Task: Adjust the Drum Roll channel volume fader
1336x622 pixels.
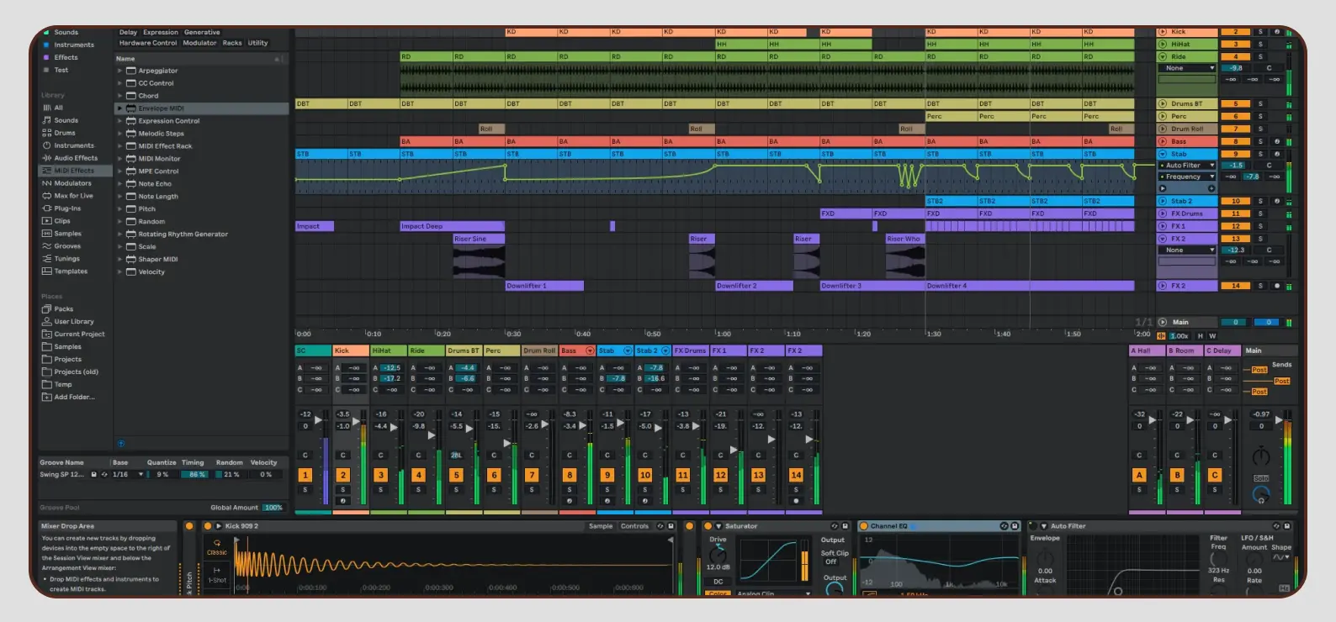Action: coord(544,424)
